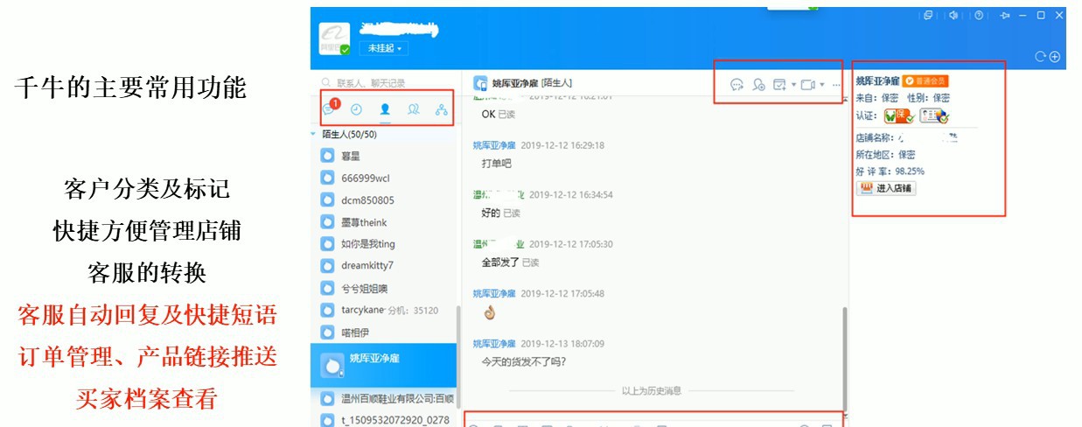The image size is (1082, 427).
Task: Select the contacts person tab
Action: click(385, 110)
